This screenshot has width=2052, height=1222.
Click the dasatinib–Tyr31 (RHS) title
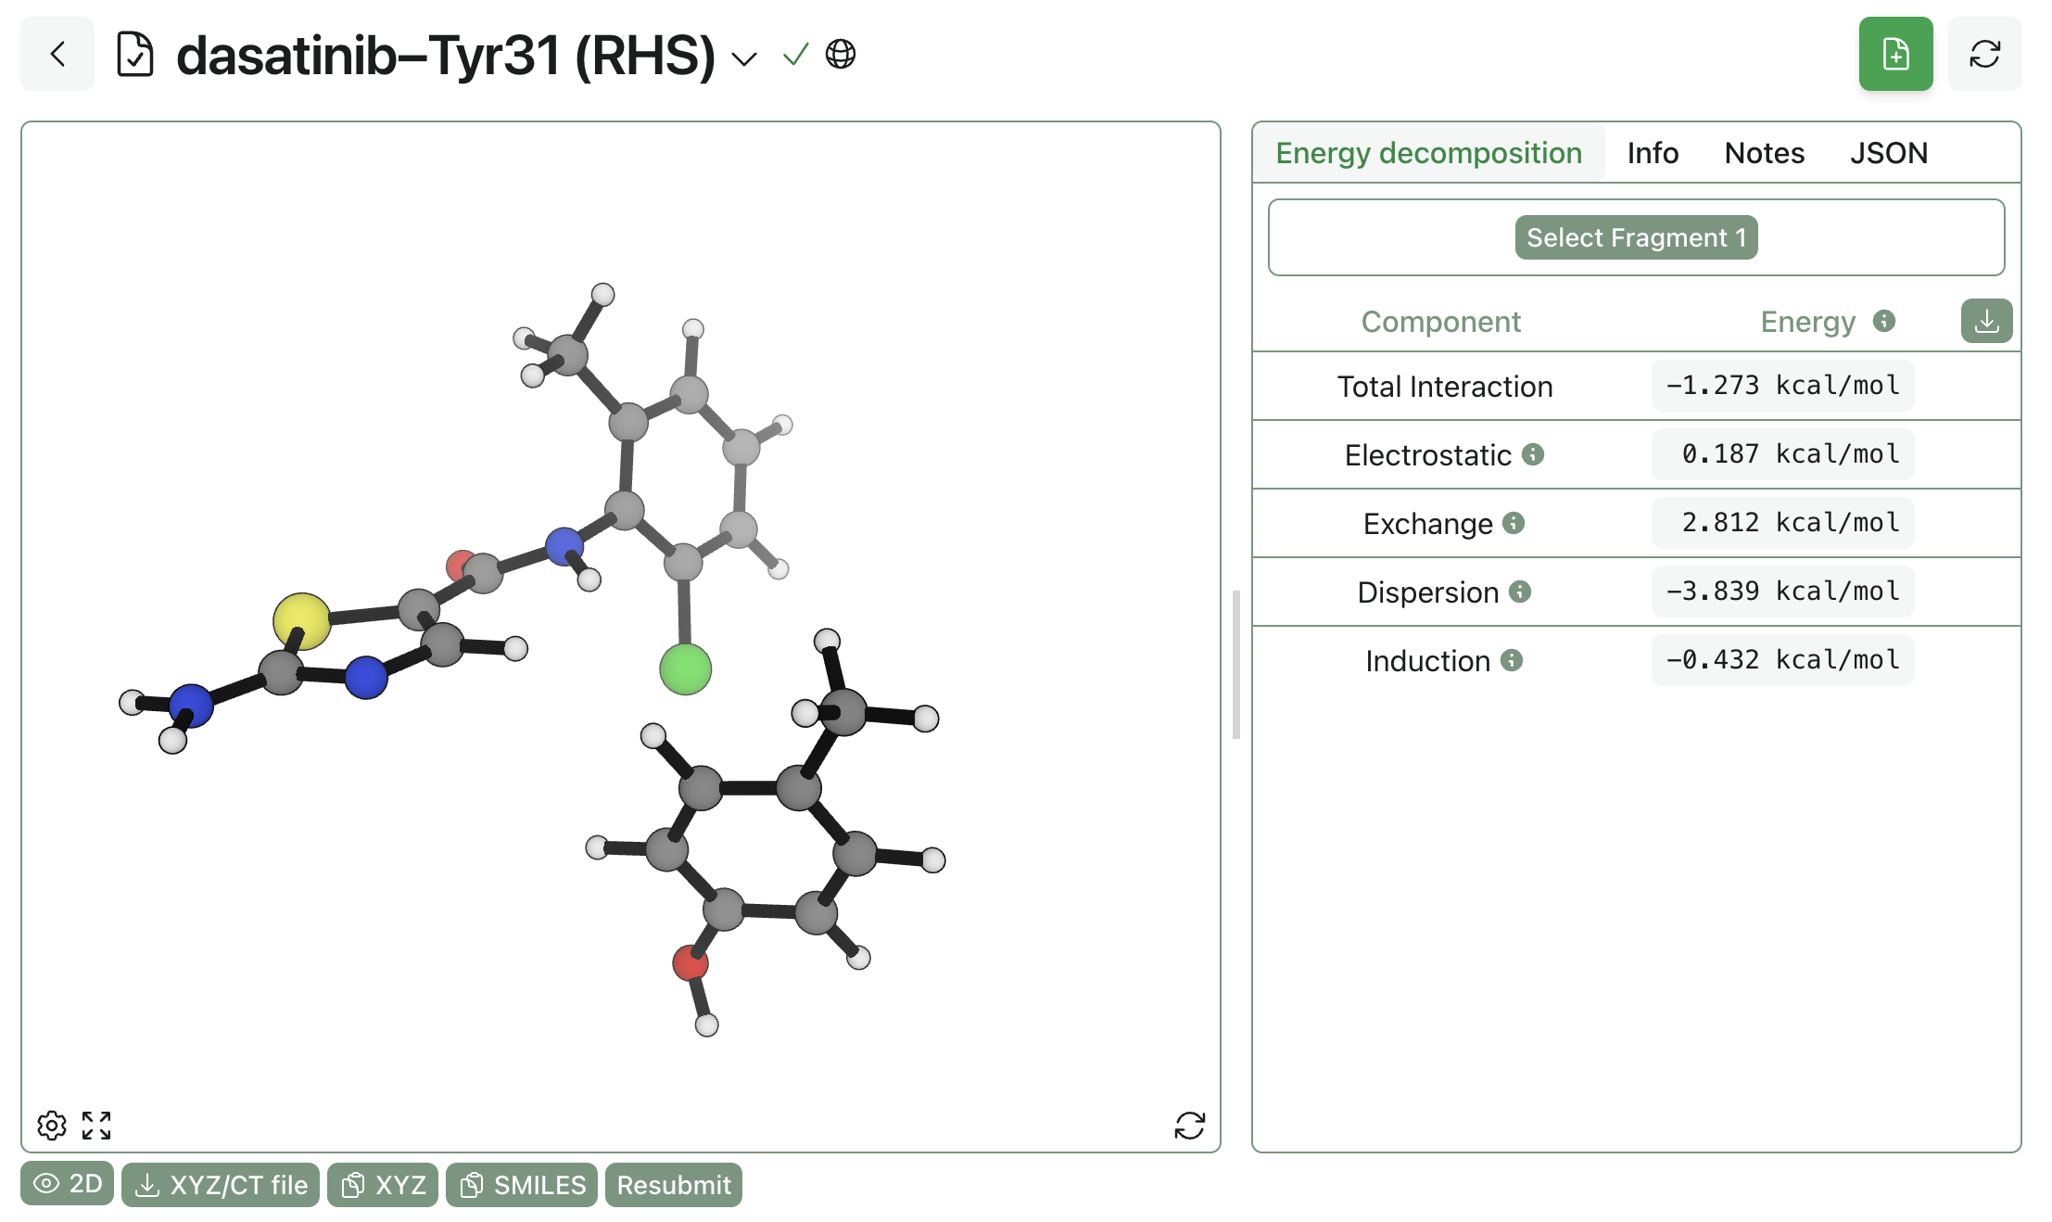click(x=446, y=56)
